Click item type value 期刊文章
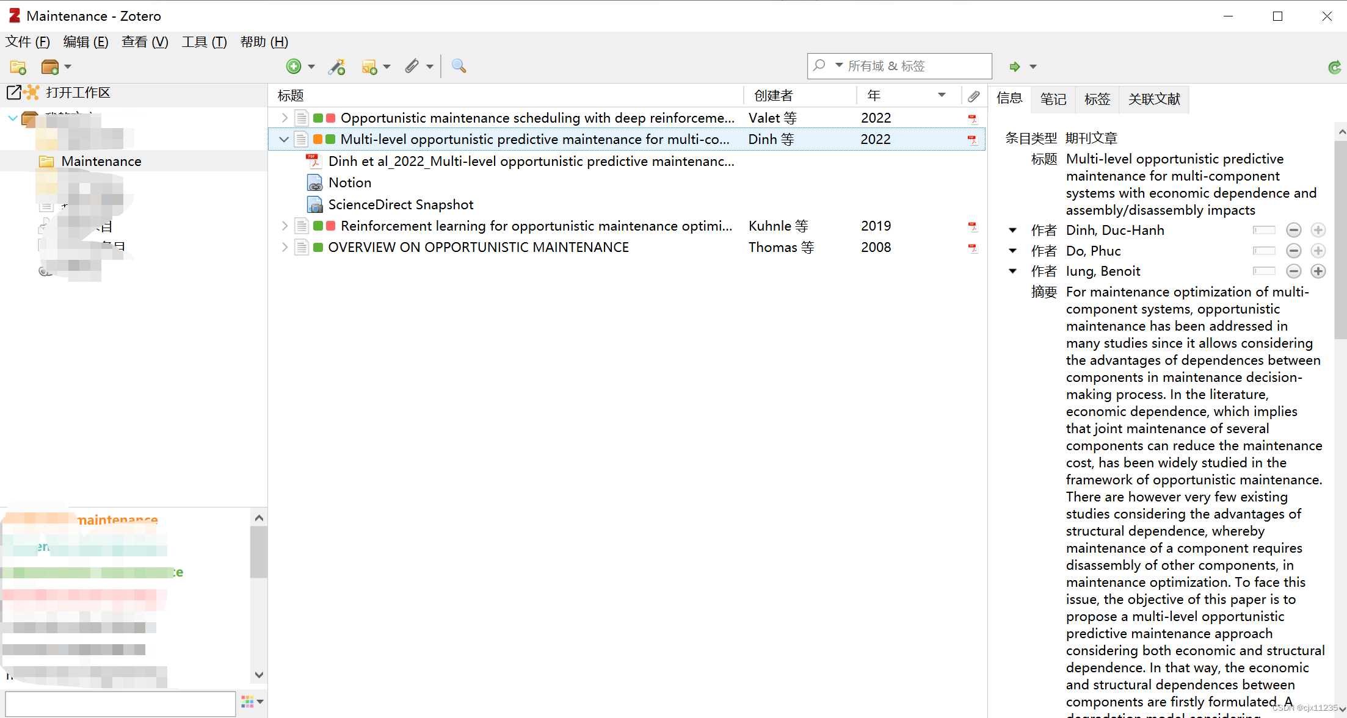Viewport: 1347px width, 718px height. click(1091, 138)
